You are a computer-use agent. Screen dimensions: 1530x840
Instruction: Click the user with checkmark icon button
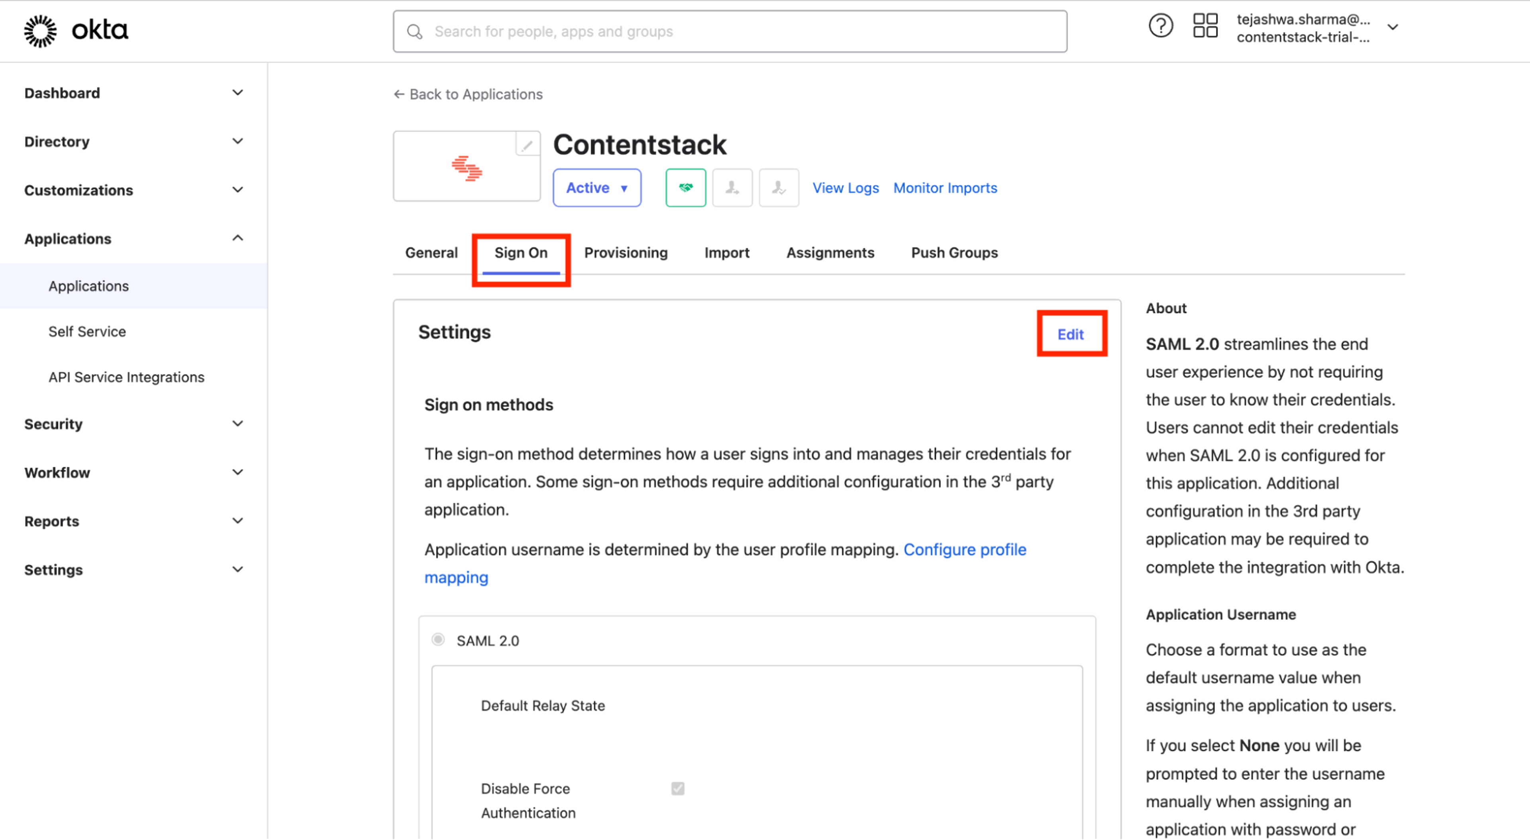pos(778,188)
